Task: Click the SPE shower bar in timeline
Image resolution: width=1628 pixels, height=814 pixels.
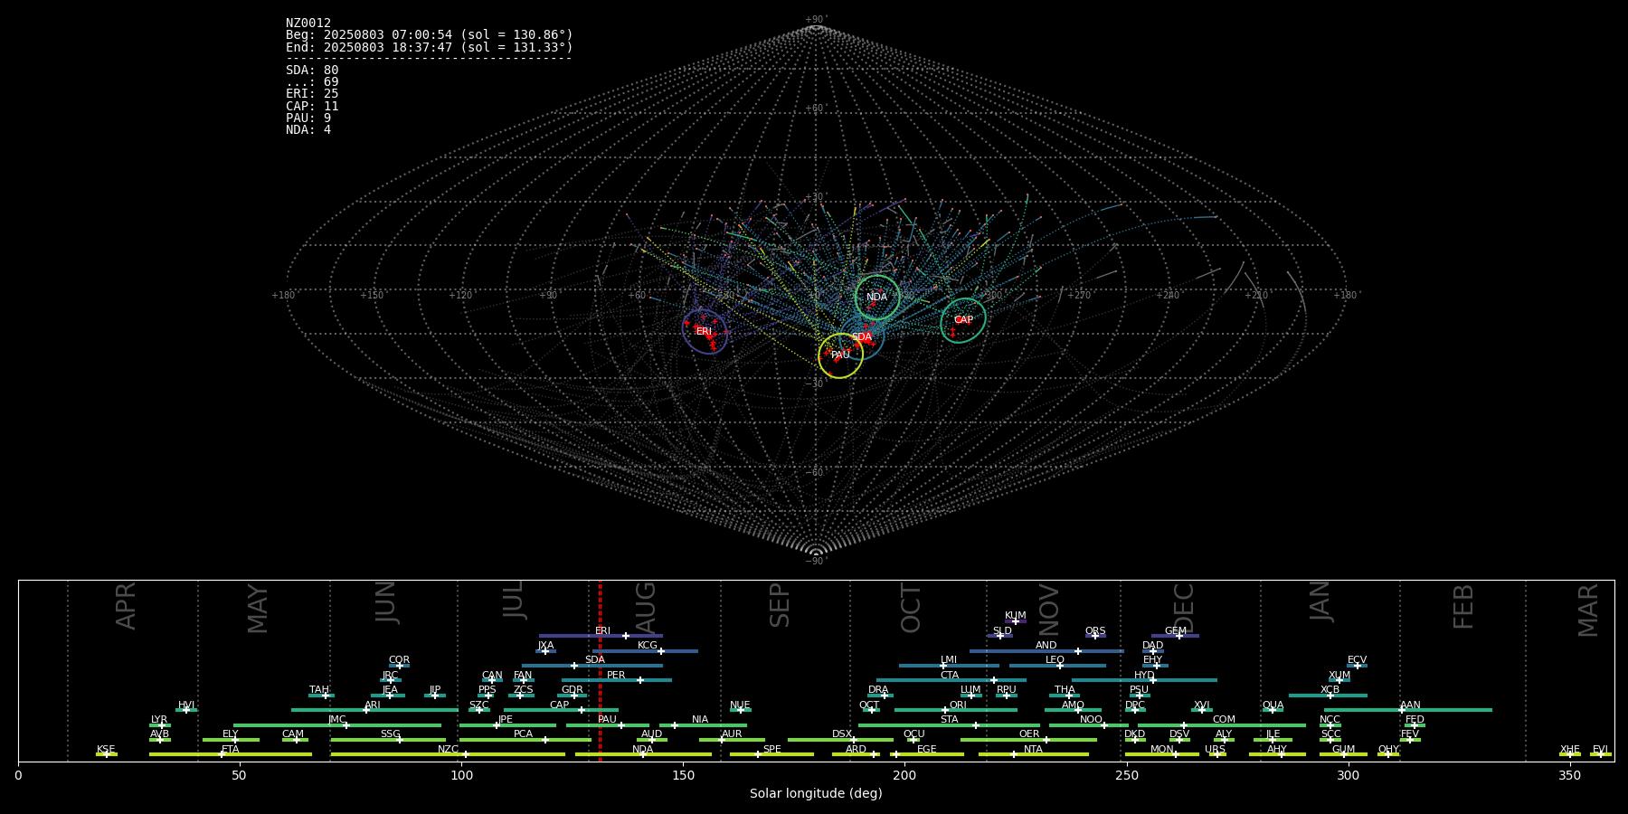Action: tap(771, 754)
